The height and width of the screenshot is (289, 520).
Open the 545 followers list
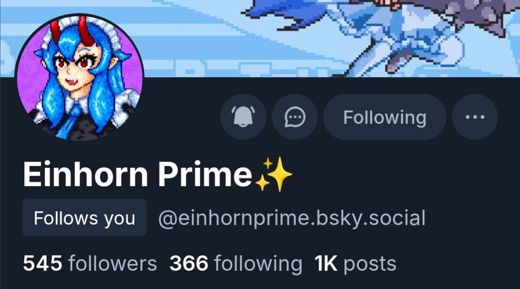pos(90,264)
